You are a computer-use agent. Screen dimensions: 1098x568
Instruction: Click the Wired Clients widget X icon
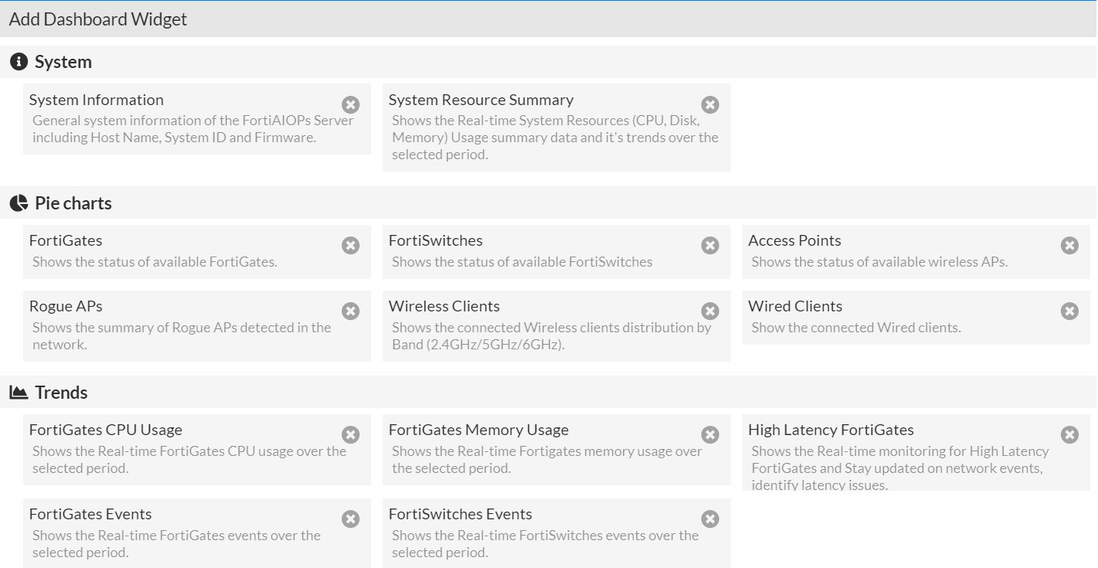(x=1069, y=311)
